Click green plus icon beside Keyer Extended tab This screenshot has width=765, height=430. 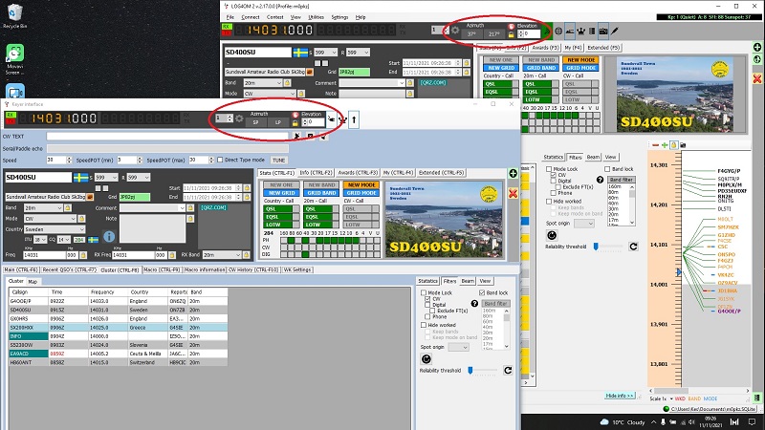click(513, 174)
